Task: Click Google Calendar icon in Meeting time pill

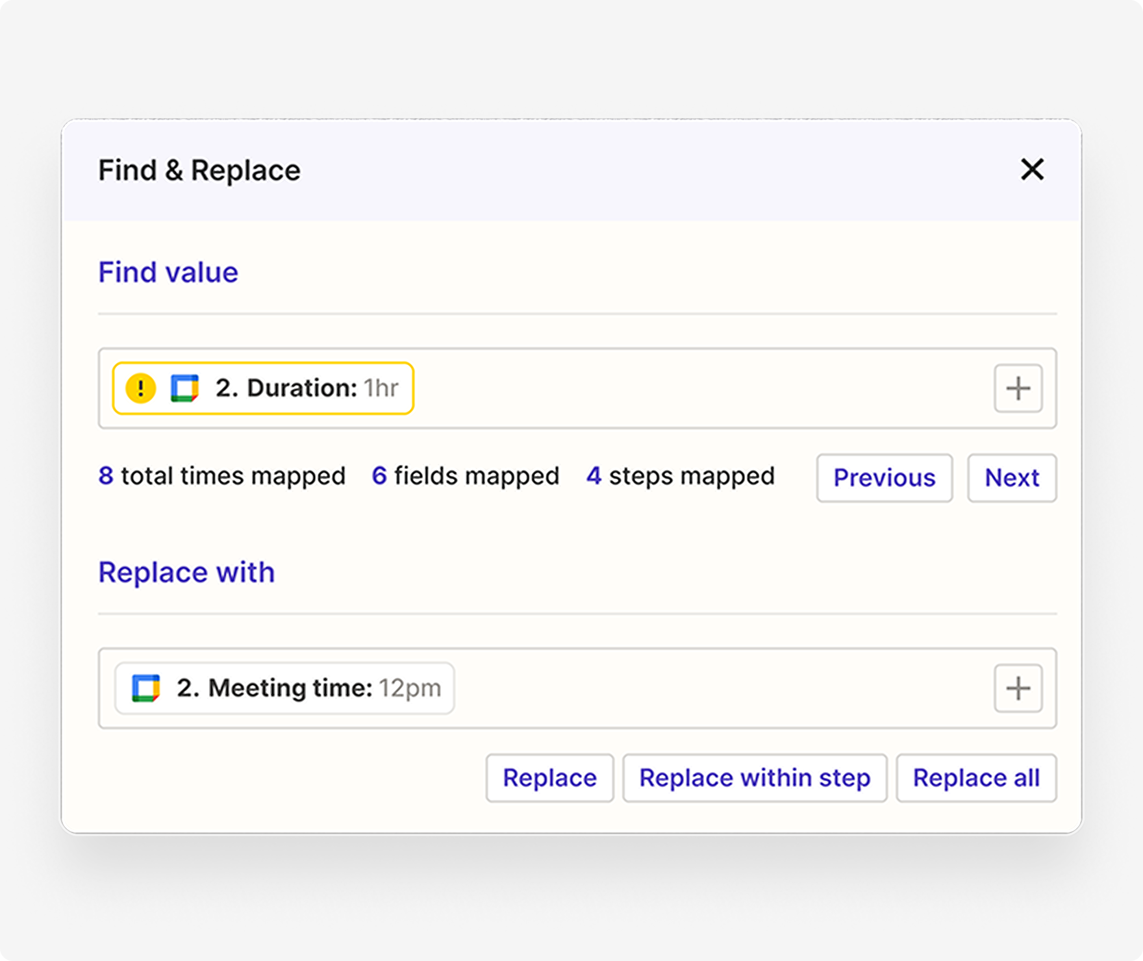Action: click(145, 688)
